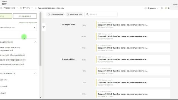Open the Отчёты menu
The height and width of the screenshot is (100, 178).
tap(26, 8)
